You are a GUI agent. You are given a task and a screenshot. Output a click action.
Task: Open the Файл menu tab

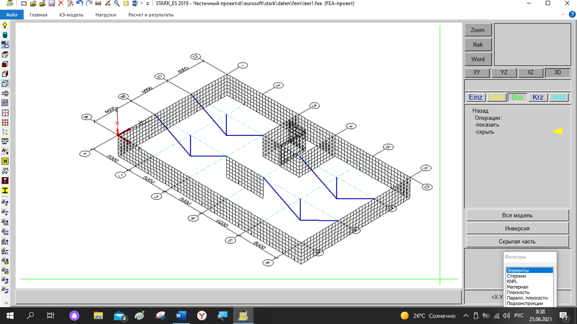coord(12,15)
